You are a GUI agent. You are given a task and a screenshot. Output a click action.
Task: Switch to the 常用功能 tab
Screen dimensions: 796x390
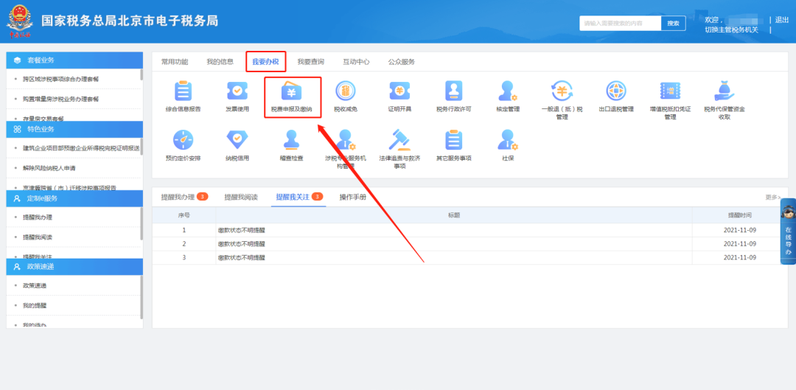(175, 62)
